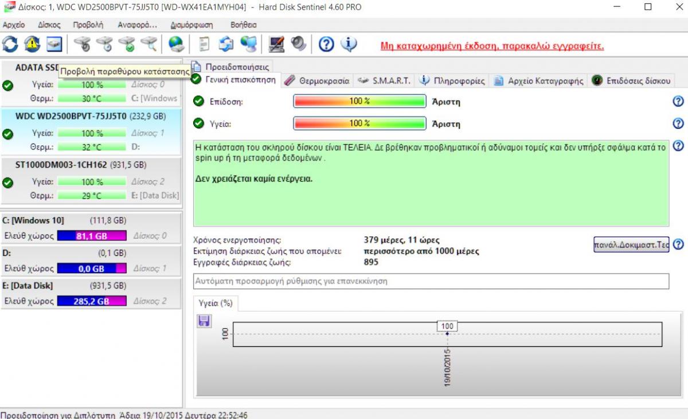
Task: Click the Επαναλ.Δοκιμαστ.Τεστ button
Action: click(x=631, y=244)
